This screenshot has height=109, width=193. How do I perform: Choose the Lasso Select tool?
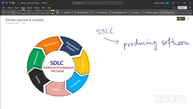click(18, 12)
